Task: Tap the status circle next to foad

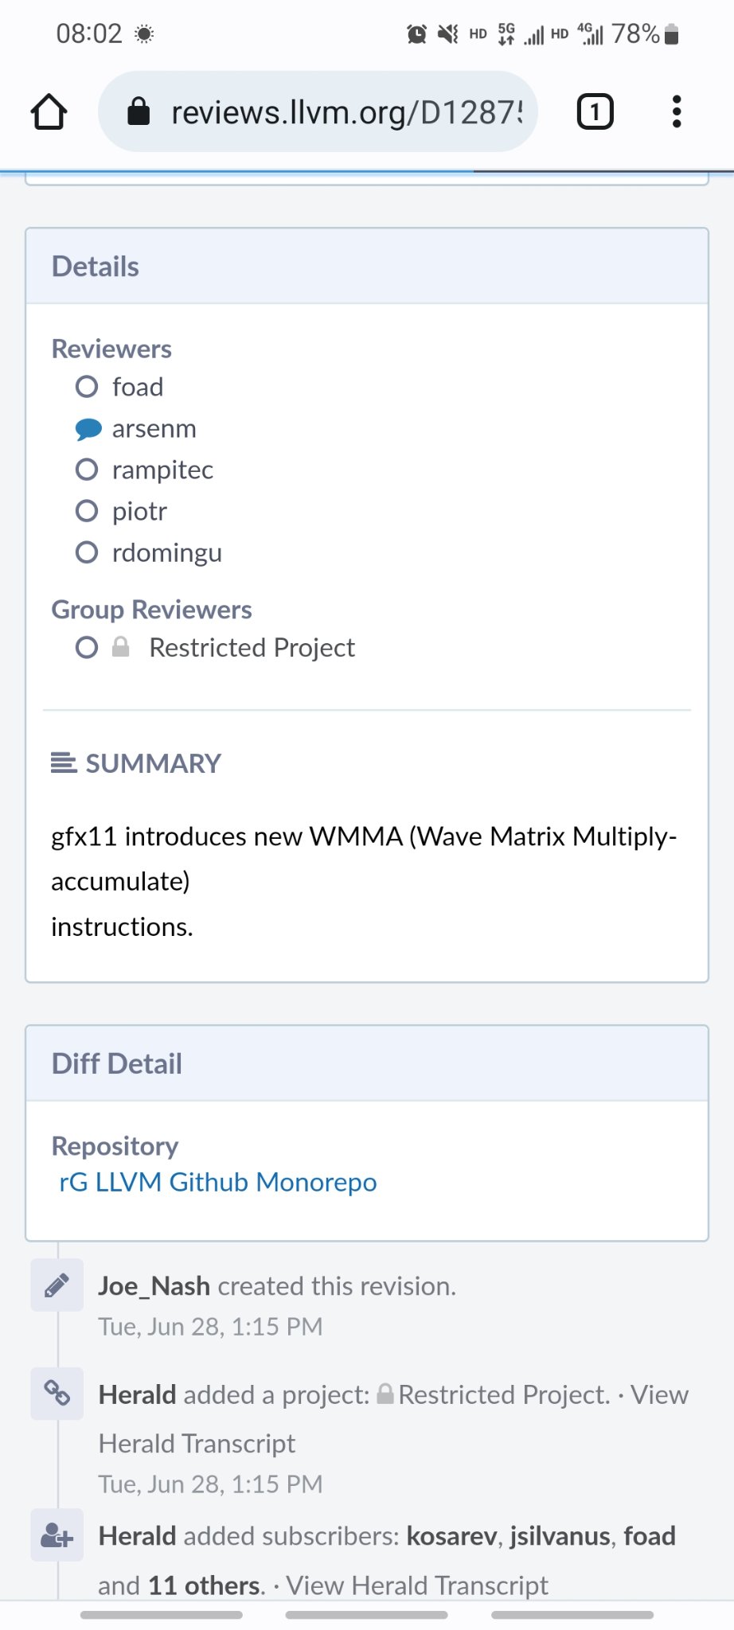Action: coord(87,387)
